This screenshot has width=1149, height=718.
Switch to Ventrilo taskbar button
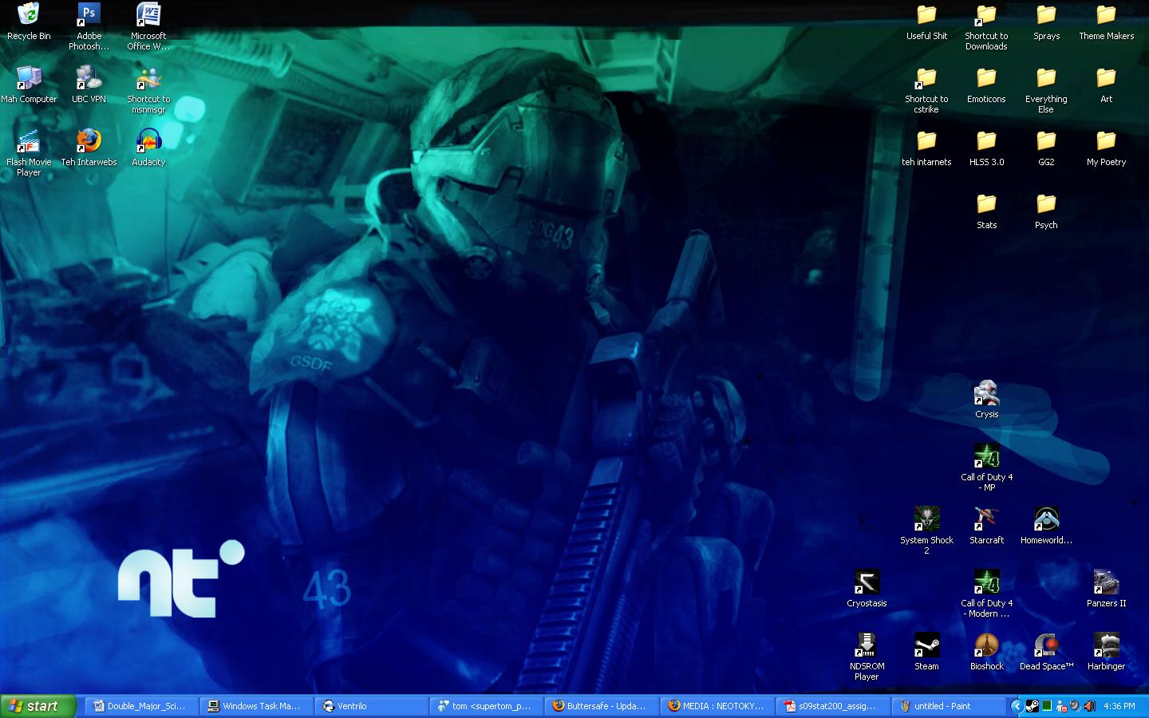(371, 706)
